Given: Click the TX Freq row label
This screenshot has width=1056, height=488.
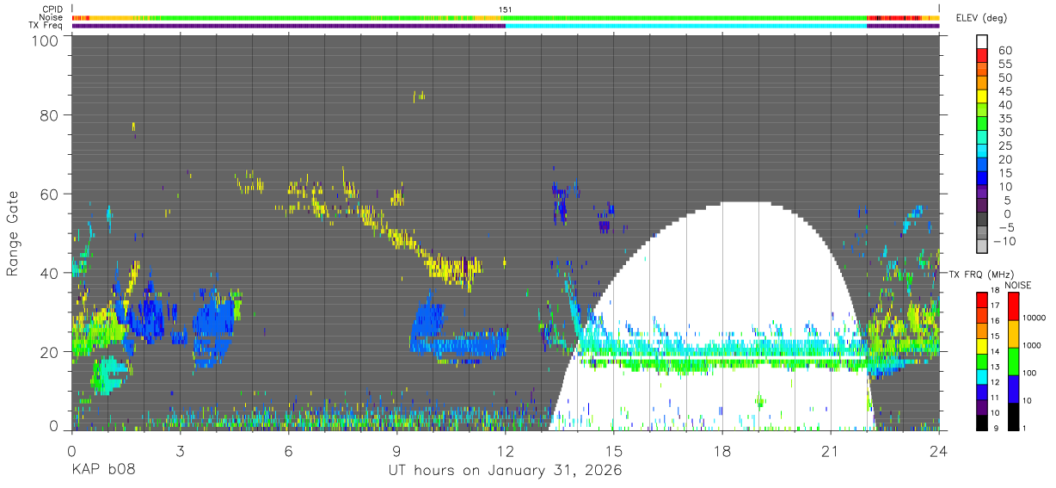Looking at the screenshot, I should click(x=45, y=25).
